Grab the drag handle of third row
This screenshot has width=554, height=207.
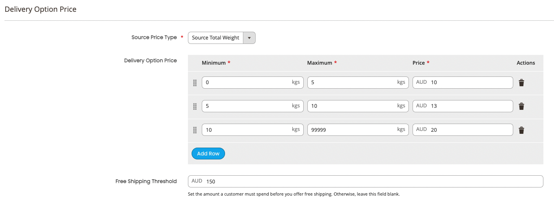[x=195, y=130]
